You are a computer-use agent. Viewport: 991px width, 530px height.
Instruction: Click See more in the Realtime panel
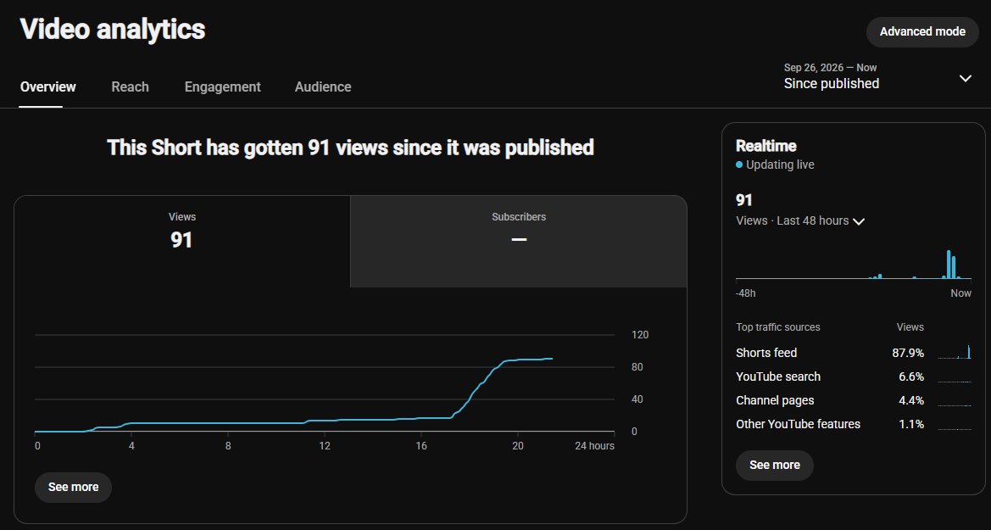coord(774,465)
